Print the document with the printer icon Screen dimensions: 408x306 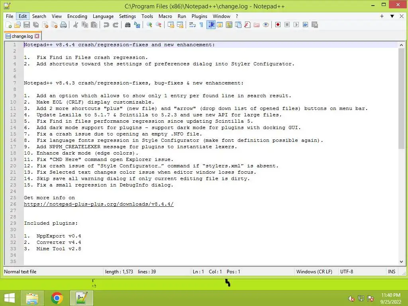[x=63, y=25]
